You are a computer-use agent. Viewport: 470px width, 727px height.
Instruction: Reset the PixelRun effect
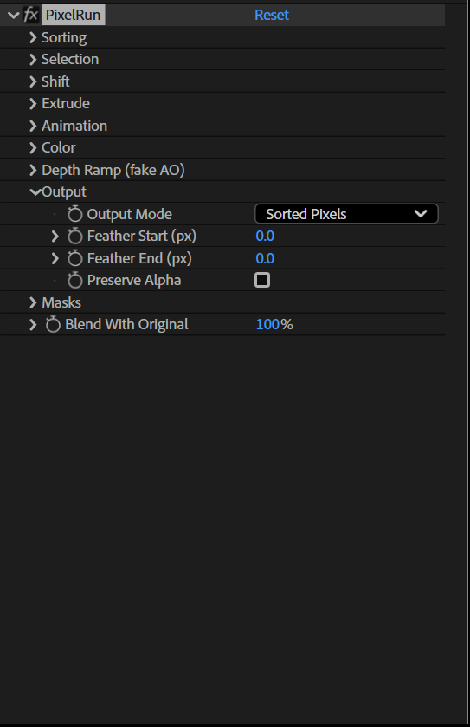point(272,15)
